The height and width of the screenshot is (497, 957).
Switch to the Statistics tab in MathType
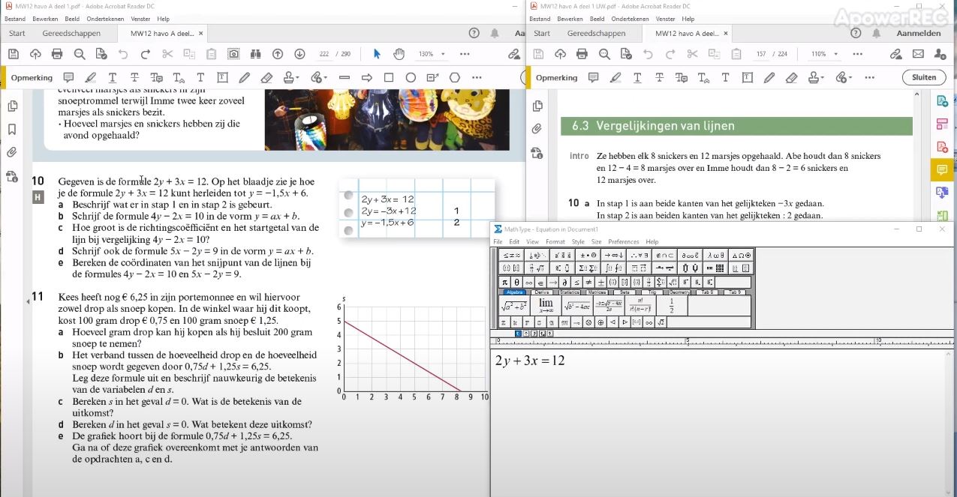click(x=570, y=292)
